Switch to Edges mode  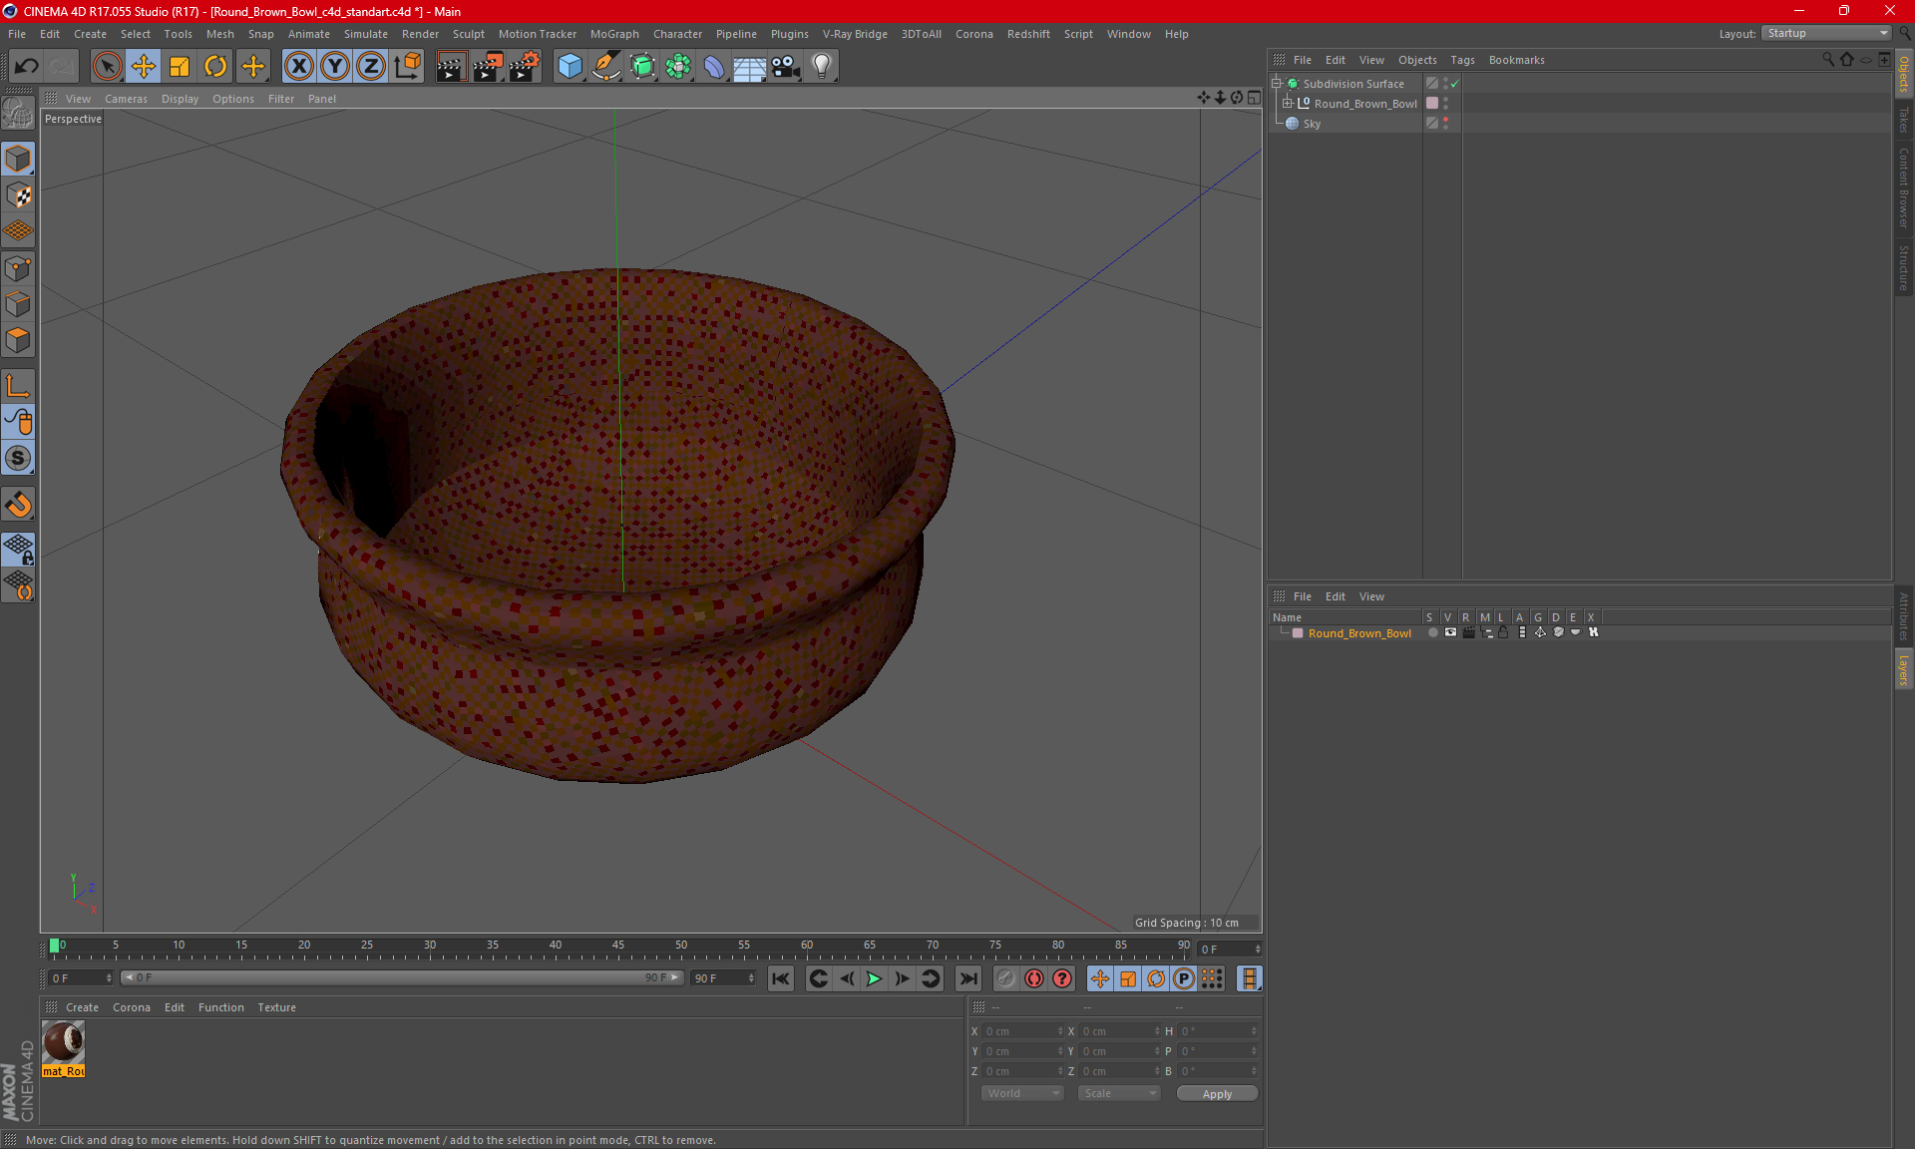click(19, 304)
